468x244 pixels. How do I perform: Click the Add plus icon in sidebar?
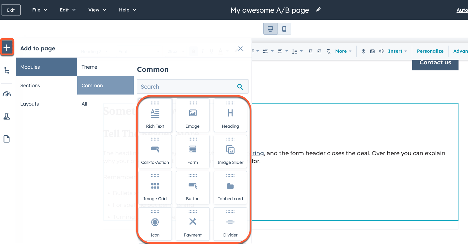pyautogui.click(x=7, y=47)
